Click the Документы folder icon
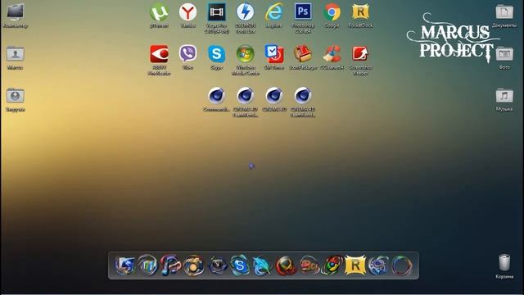524x295 pixels. pyautogui.click(x=504, y=13)
